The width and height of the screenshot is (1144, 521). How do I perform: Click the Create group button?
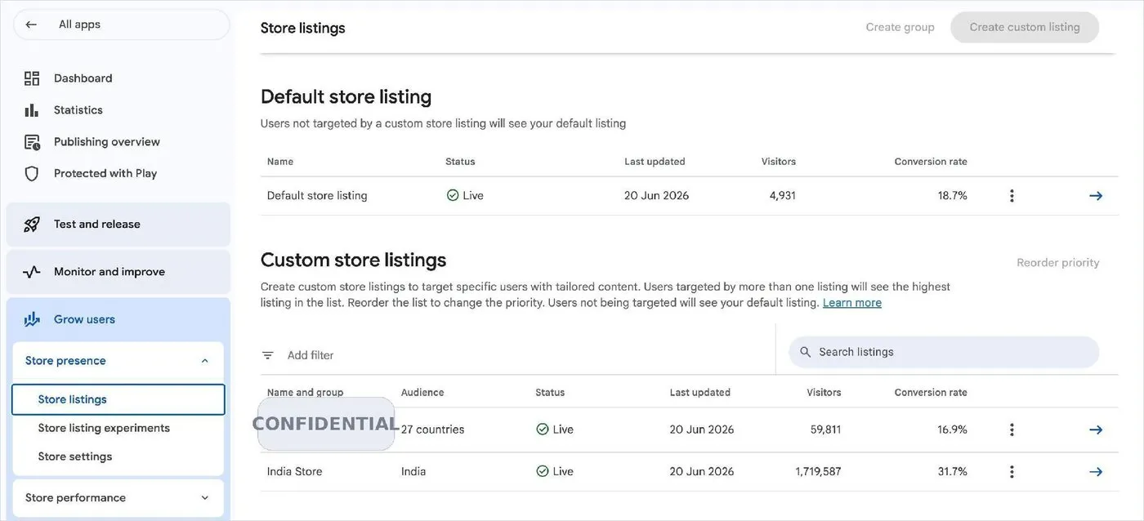click(900, 27)
